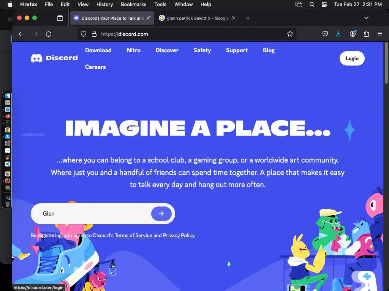Open the View menu
The width and height of the screenshot is (389, 291).
point(83,5)
